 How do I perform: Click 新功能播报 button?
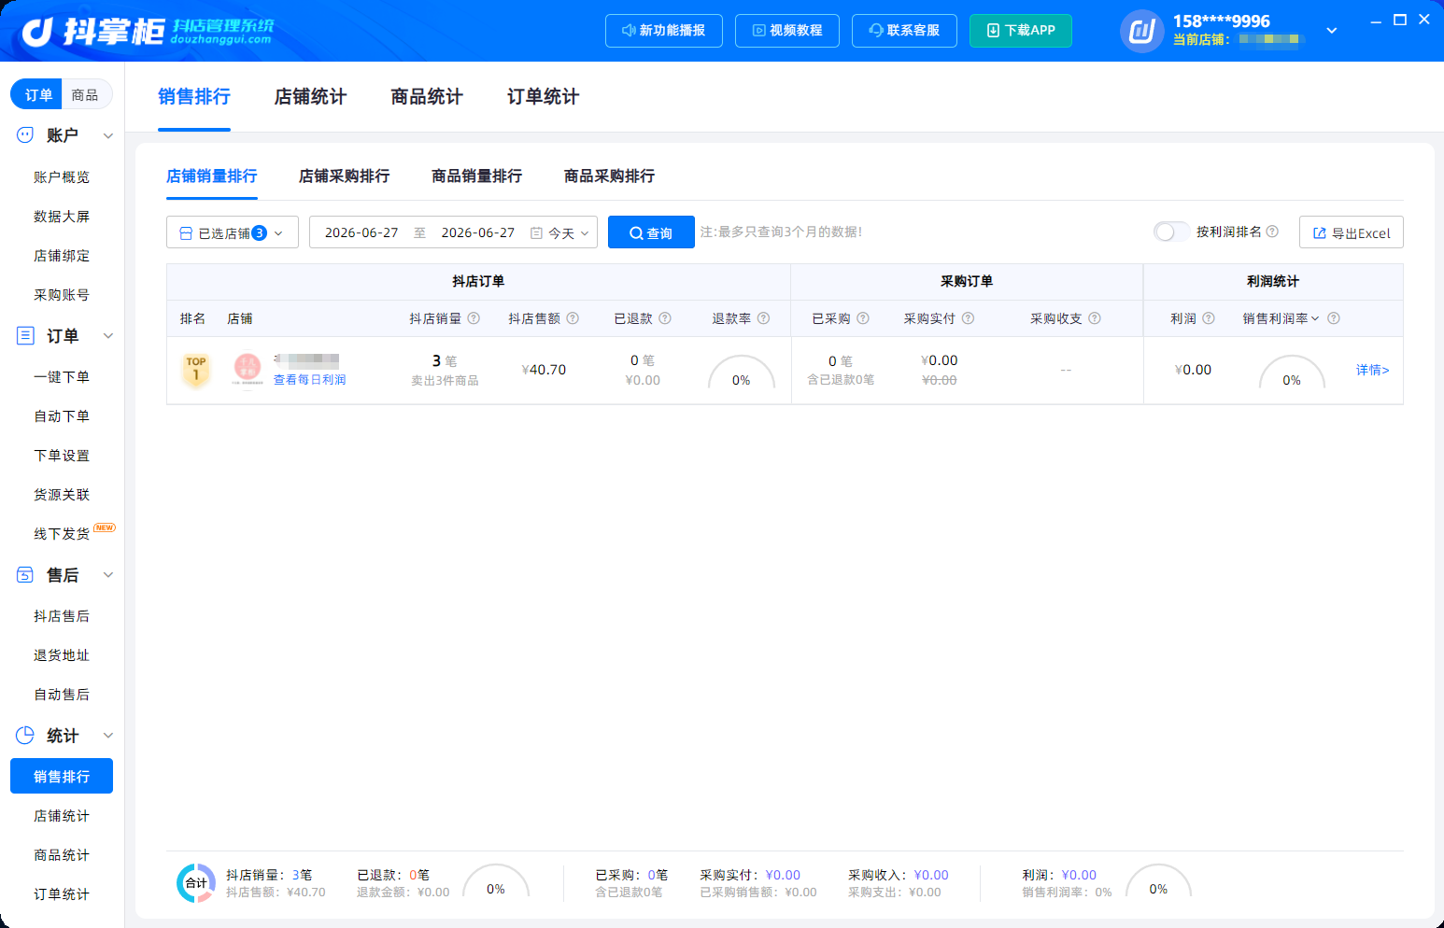coord(664,31)
